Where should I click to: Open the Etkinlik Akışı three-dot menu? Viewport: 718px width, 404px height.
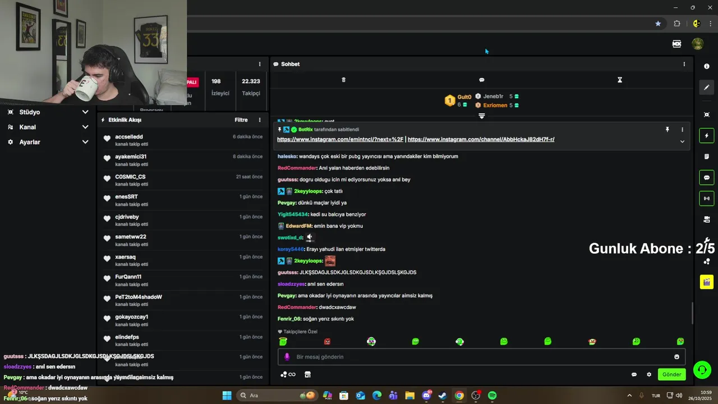[259, 120]
